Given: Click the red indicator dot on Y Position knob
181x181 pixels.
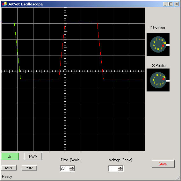Looking at the screenshot, I should 163,46.
